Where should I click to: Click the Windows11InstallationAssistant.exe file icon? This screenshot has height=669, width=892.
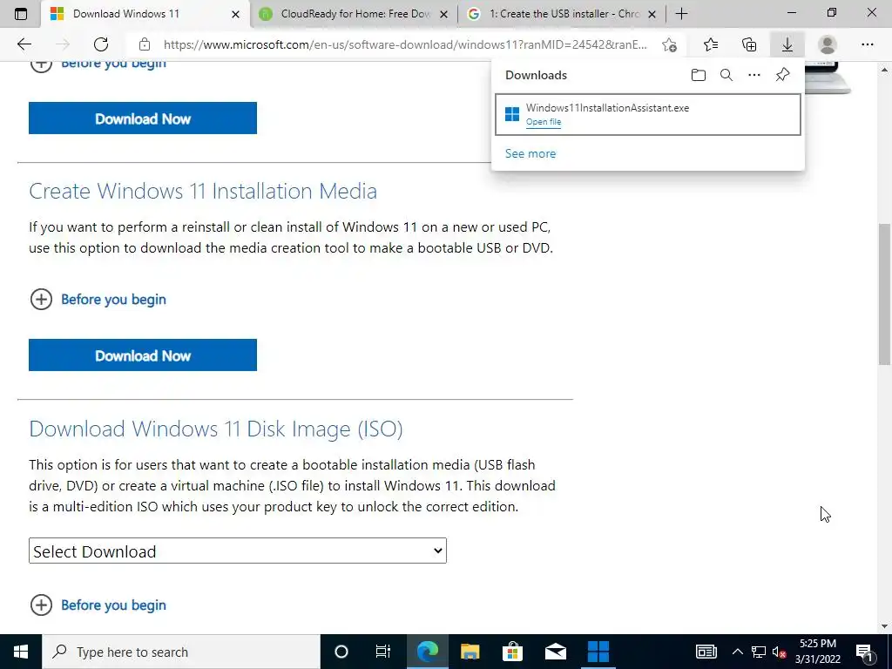512,114
